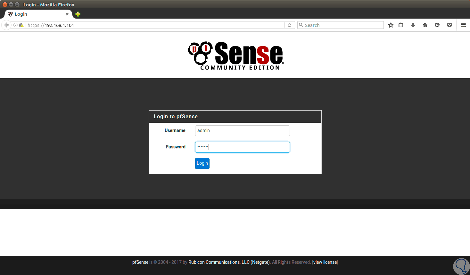The image size is (470, 275).
Task: Open a new tab with plus icon
Action: 78,14
